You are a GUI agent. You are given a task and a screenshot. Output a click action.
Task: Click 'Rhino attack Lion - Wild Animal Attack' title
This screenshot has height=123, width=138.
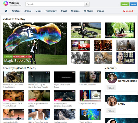[13, 86]
